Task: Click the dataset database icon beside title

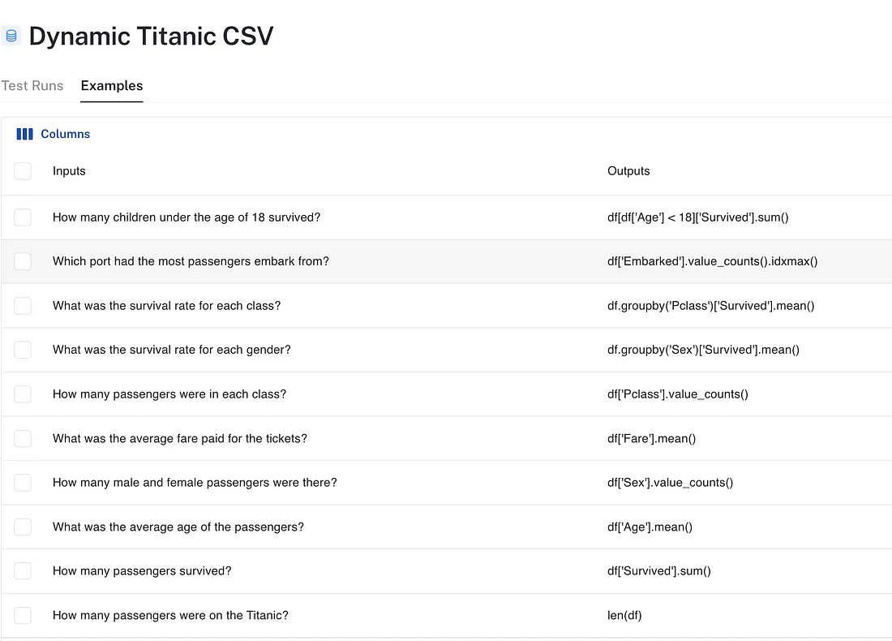Action: pyautogui.click(x=11, y=36)
